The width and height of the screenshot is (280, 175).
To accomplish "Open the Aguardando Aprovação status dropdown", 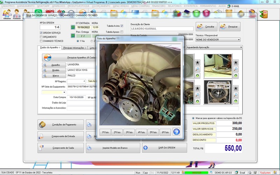I will [x=241, y=47].
